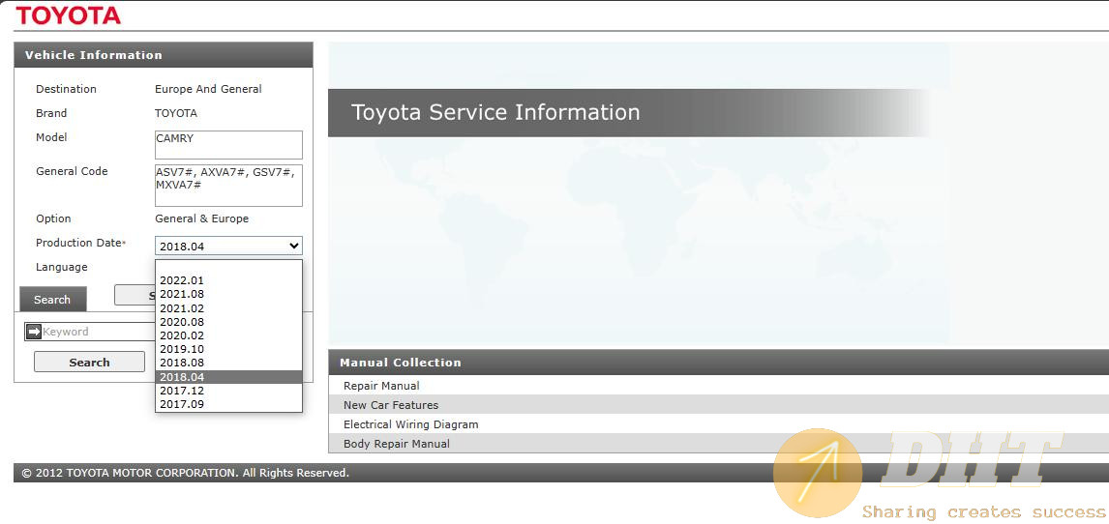Select 2020.08 production date
This screenshot has height=524, width=1109.
228,321
